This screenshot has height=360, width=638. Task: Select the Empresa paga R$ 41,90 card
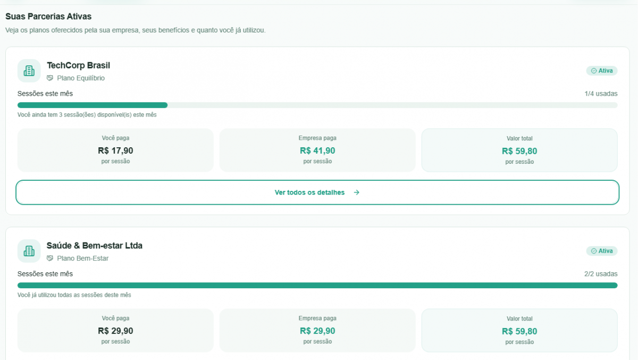(x=317, y=150)
